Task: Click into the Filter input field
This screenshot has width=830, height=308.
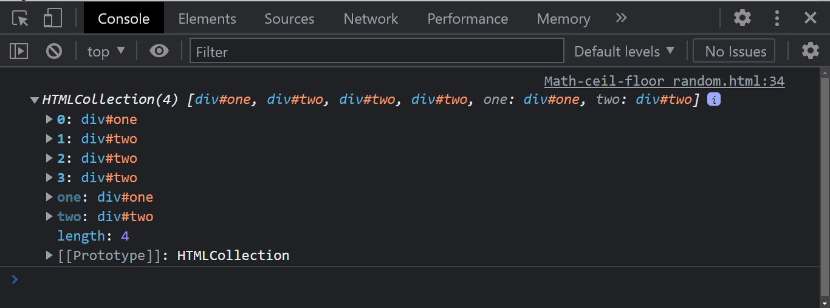Action: point(377,51)
